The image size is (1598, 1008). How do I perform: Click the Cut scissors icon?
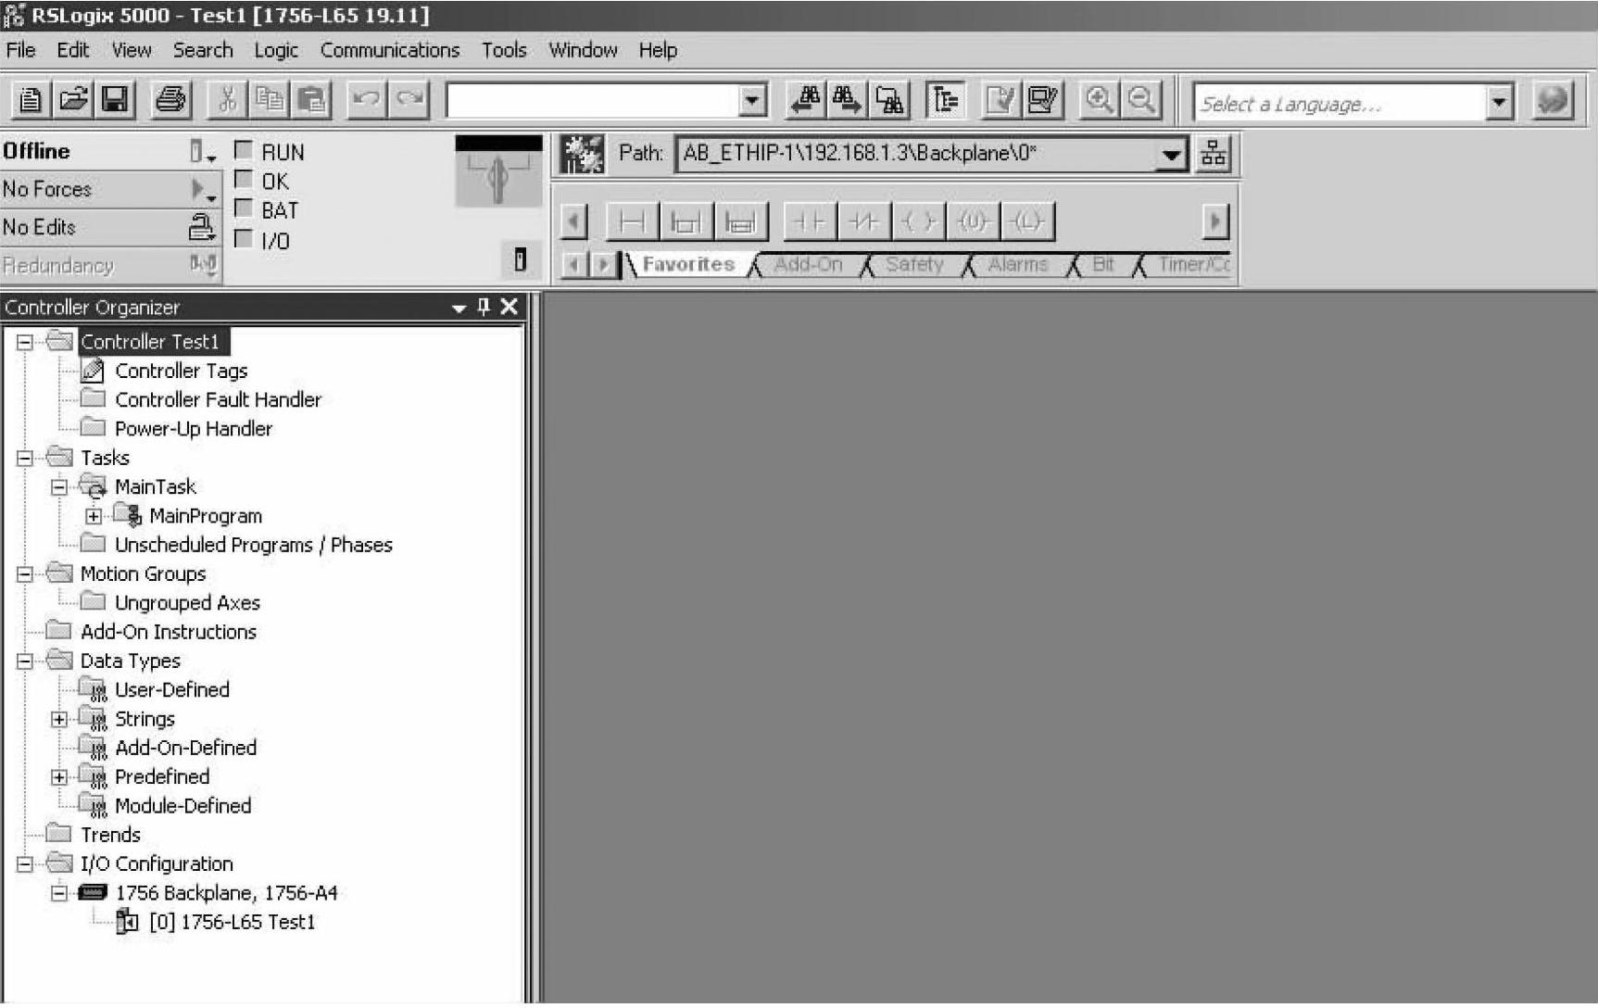coord(227,99)
